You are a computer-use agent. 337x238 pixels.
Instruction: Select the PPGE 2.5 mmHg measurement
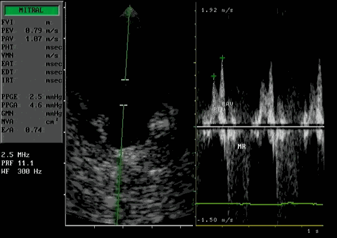point(32,96)
